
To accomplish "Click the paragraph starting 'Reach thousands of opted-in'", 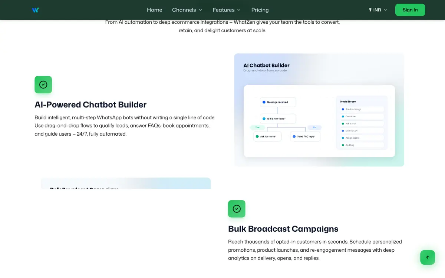I will click(x=315, y=250).
